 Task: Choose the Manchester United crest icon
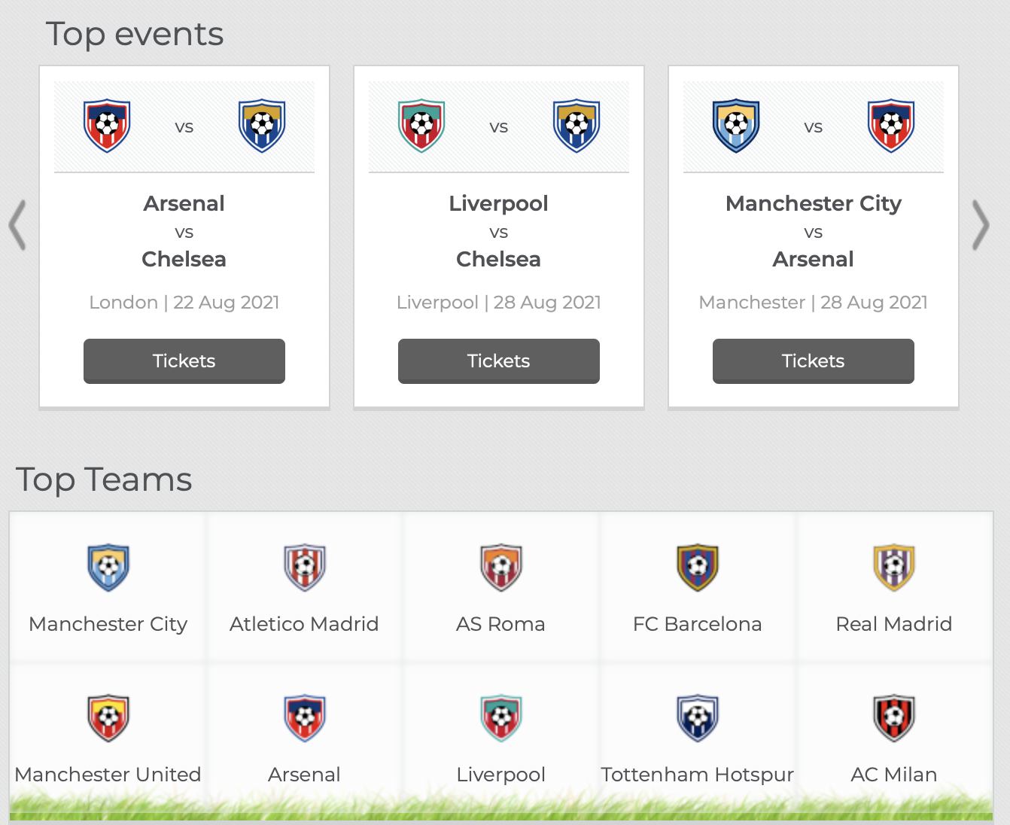(108, 718)
